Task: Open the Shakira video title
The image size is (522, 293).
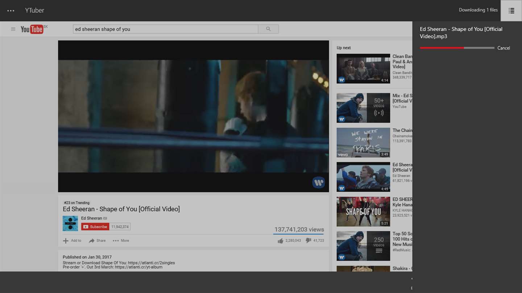Action: 402,268
